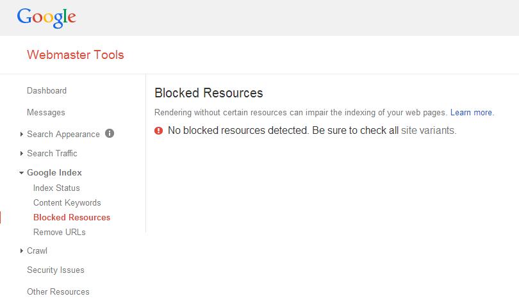519x303 pixels.
Task: Select Search Appearance menu label
Action: pos(63,134)
